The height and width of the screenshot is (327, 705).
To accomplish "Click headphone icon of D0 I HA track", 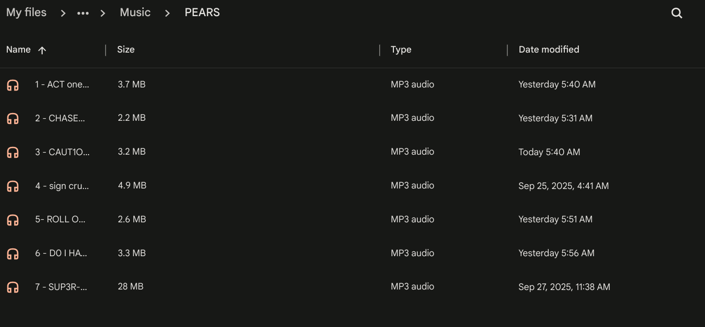I will coord(13,254).
